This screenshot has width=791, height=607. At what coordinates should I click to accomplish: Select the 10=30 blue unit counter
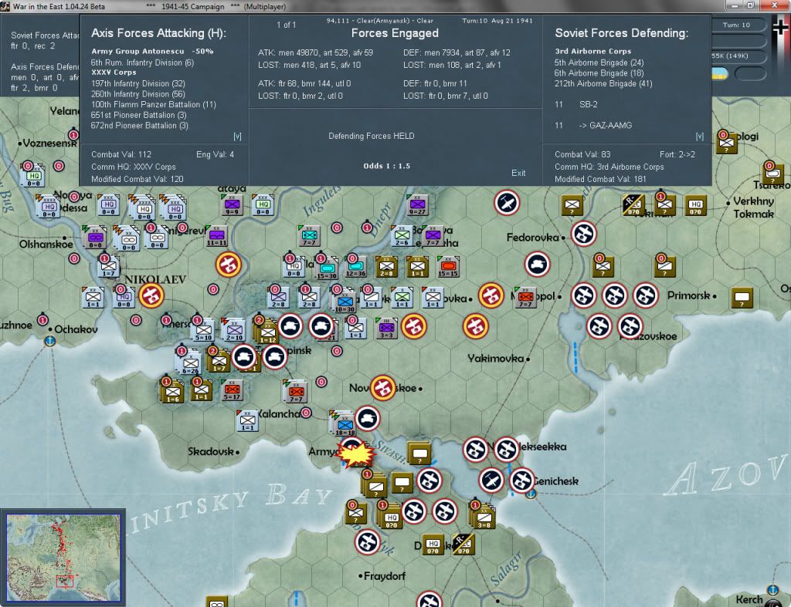345,302
